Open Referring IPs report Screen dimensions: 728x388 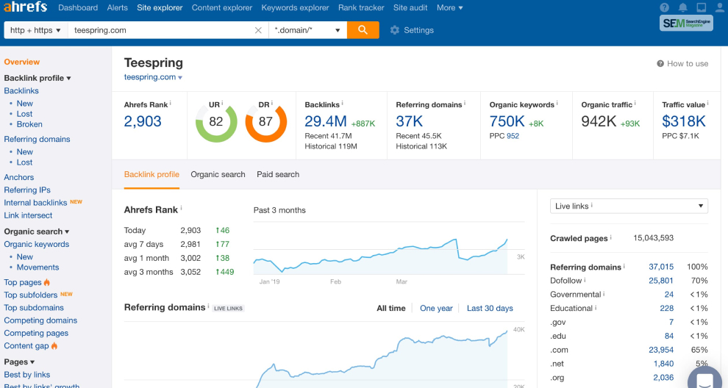tap(27, 190)
